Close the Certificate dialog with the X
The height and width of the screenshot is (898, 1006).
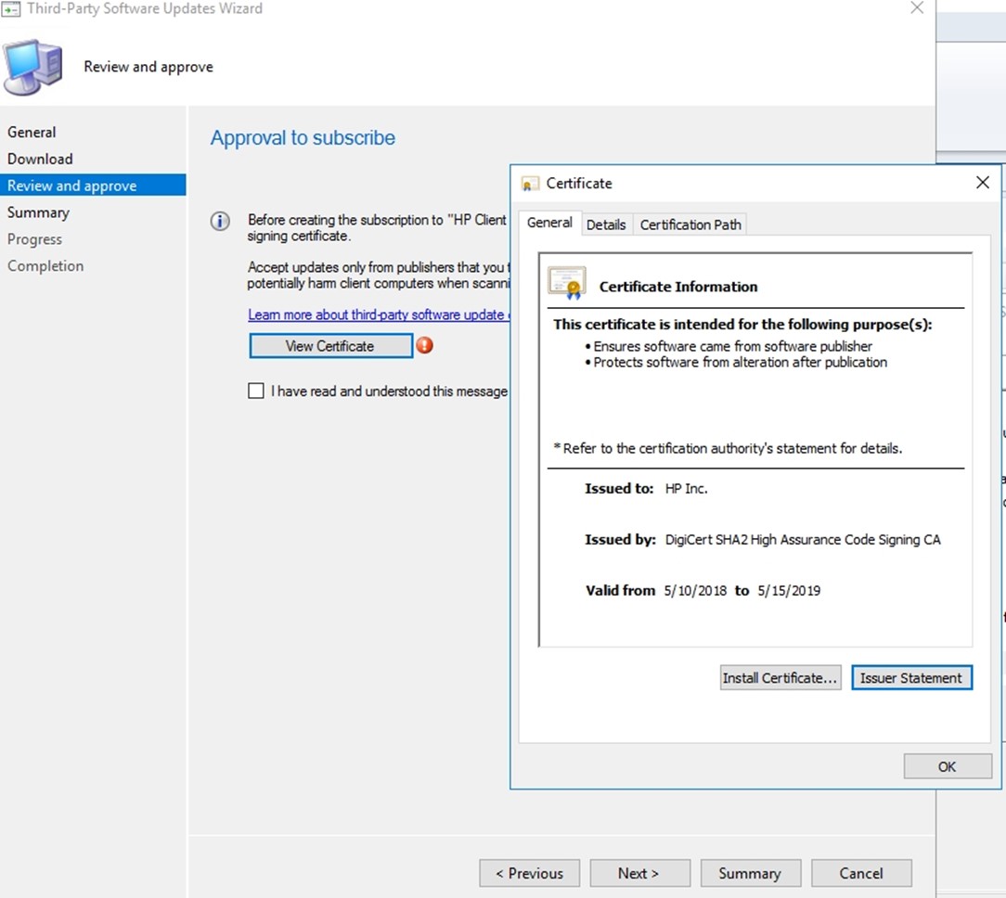pyautogui.click(x=982, y=183)
